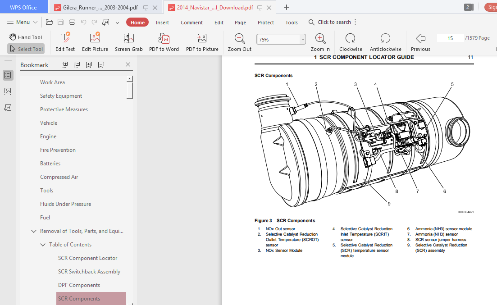497x305 pixels.
Task: Click the Edit Picture tool
Action: click(x=95, y=42)
